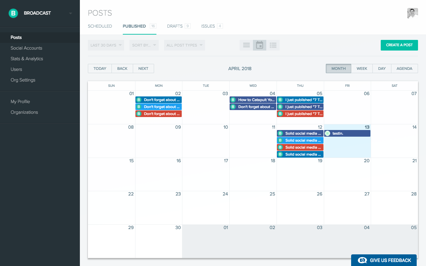Go to Stats & Analytics in sidebar
Viewport: 426px width, 266px height.
(27, 59)
